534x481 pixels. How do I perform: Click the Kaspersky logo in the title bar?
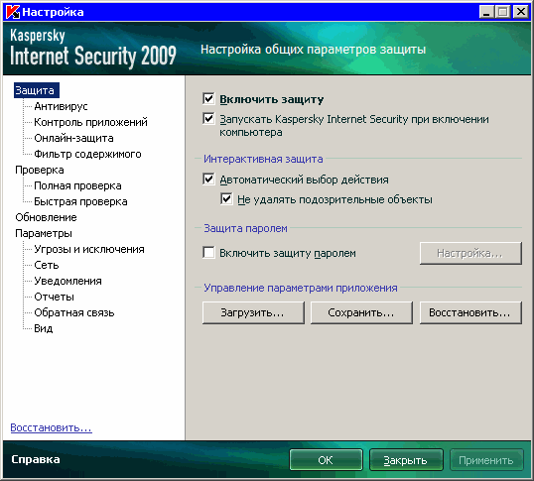click(13, 12)
